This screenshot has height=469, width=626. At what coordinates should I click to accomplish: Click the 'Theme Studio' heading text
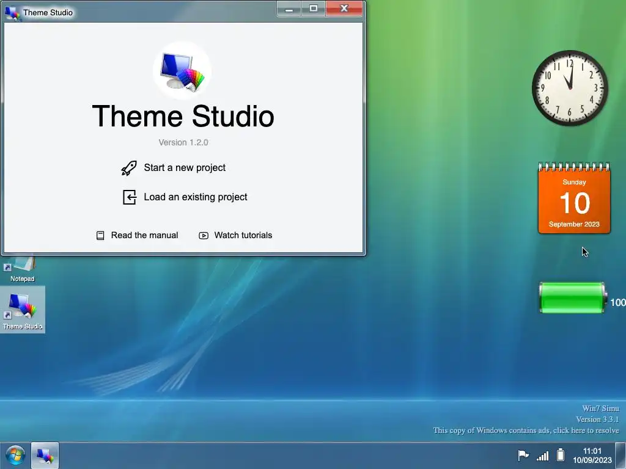[x=183, y=116]
